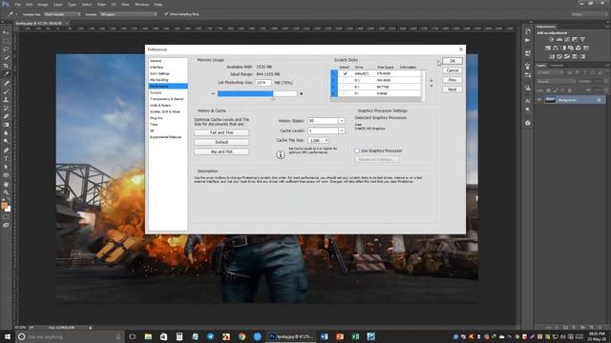Select the Lasso tool
The image size is (611, 343).
6,50
